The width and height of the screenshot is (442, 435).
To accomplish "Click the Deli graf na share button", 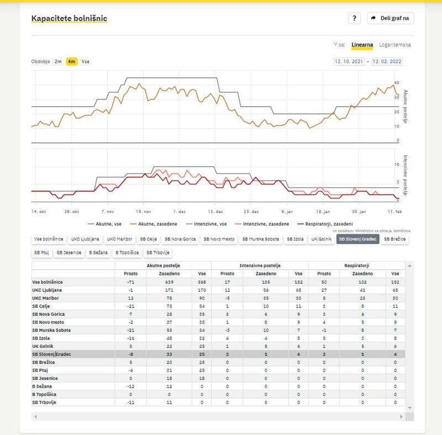I will point(390,18).
